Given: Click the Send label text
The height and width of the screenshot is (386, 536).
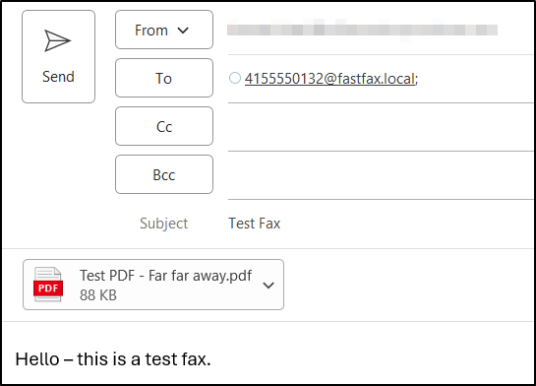Looking at the screenshot, I should 58,76.
